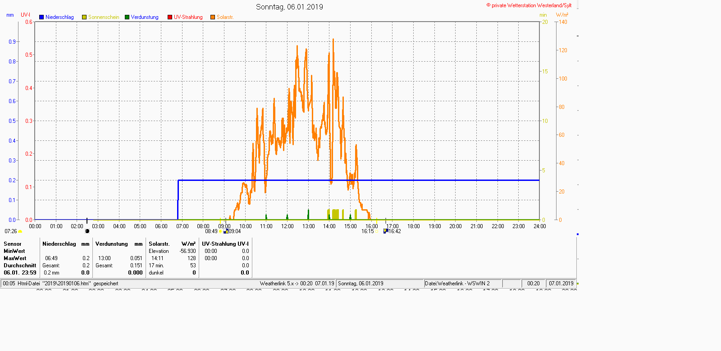This screenshot has height=351, width=721.
Task: Click the pale yellow icon after 16:15
Action: click(x=377, y=232)
